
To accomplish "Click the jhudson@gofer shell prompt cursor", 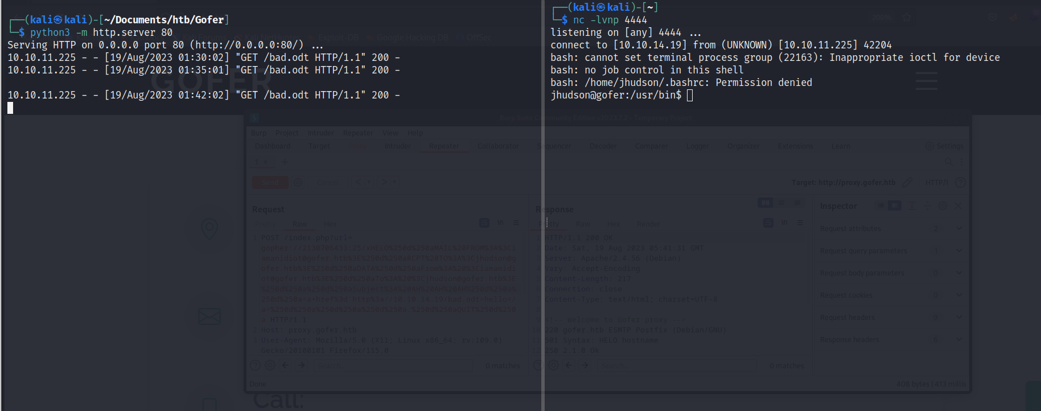I will coord(690,95).
